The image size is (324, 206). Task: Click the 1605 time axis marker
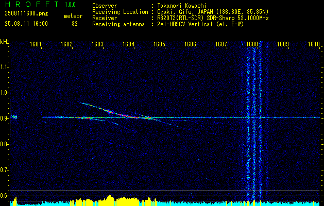(159, 44)
